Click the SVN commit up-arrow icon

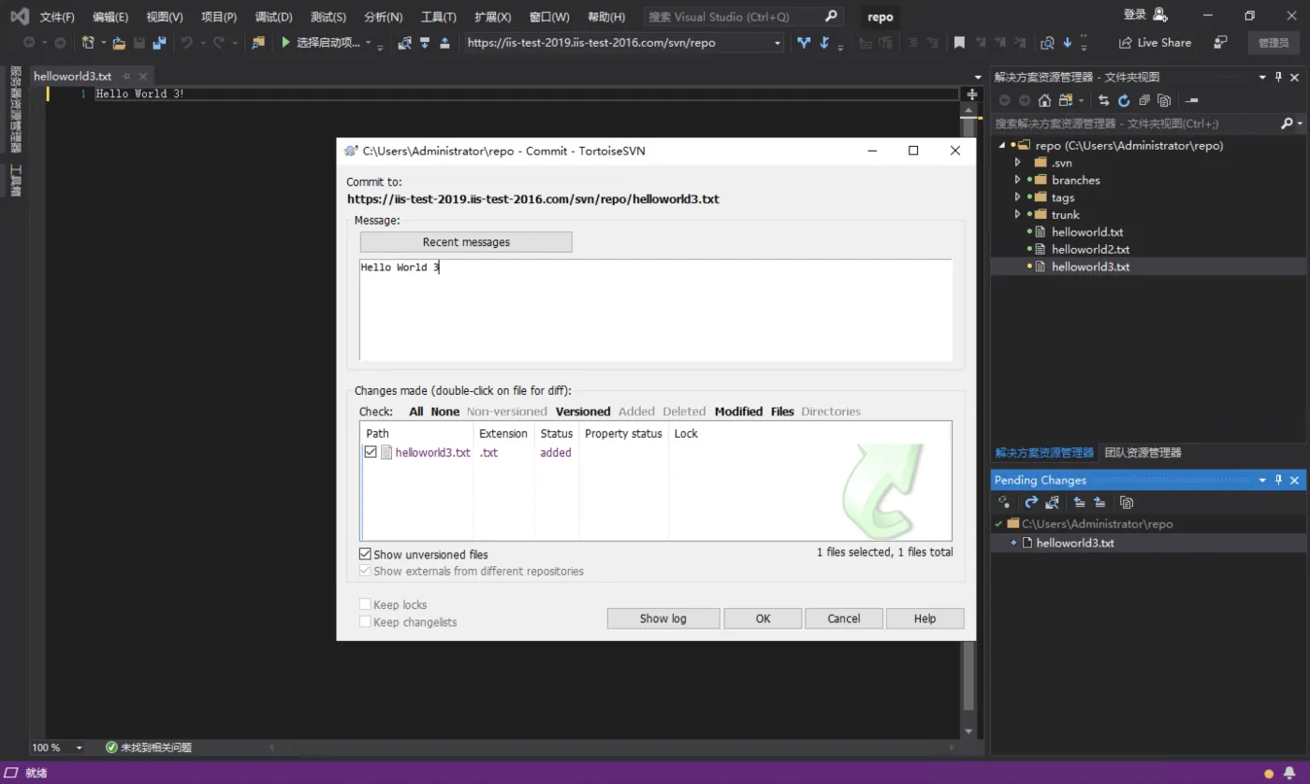coord(444,42)
